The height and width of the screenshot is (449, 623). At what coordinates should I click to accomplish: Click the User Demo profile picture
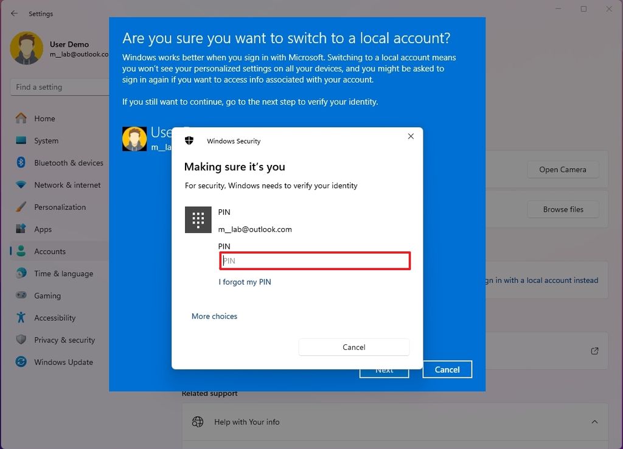pyautogui.click(x=27, y=49)
